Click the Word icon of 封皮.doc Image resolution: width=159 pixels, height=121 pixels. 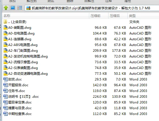[x=5, y=79]
